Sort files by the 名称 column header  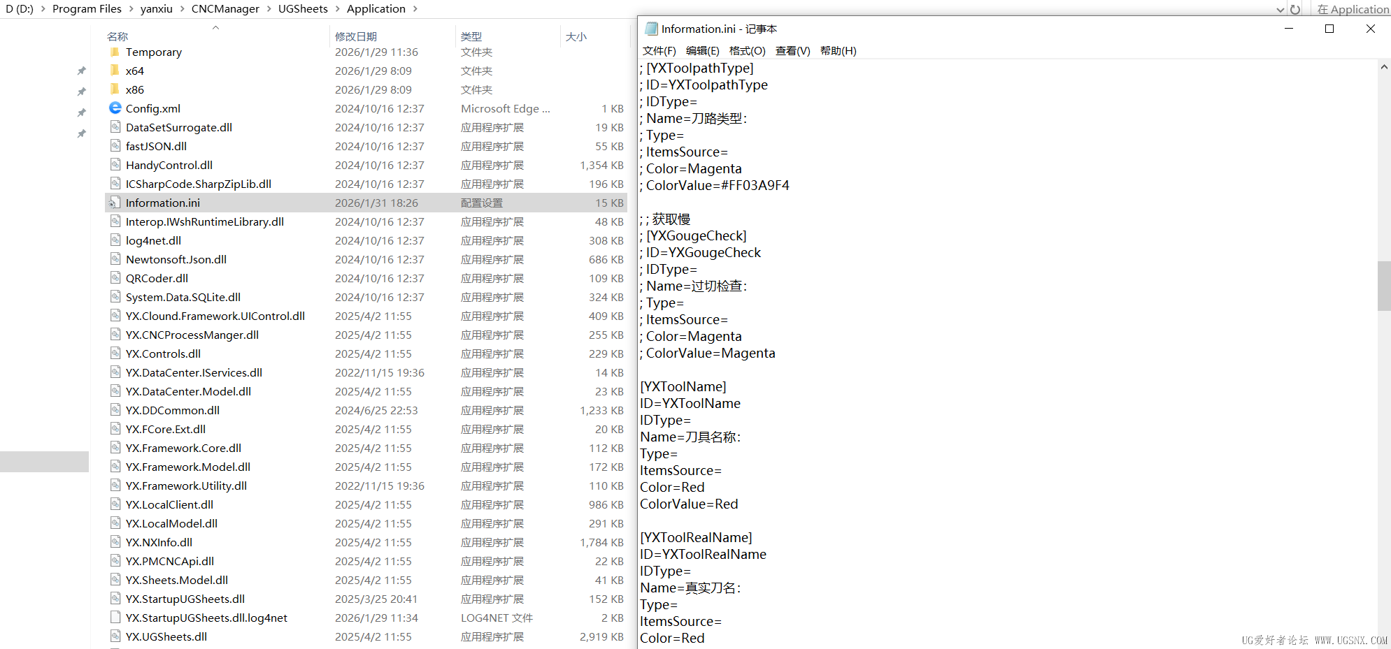click(x=117, y=36)
